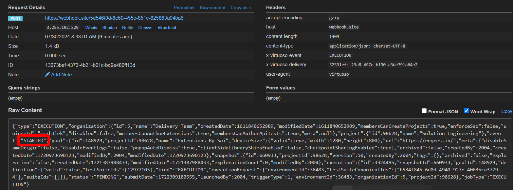The height and width of the screenshot is (190, 513).
Task: Select the request ID 13073bef-4373-4b21-b01c-bd9e480ff13d
Action: coord(90,65)
